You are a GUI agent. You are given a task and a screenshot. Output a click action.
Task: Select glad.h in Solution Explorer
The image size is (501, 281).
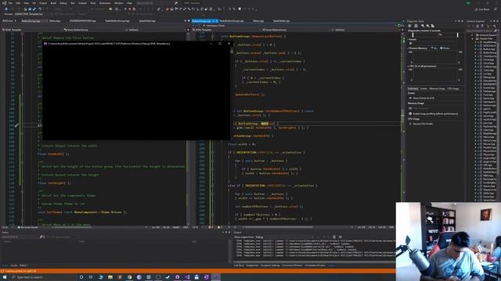pos(487,108)
